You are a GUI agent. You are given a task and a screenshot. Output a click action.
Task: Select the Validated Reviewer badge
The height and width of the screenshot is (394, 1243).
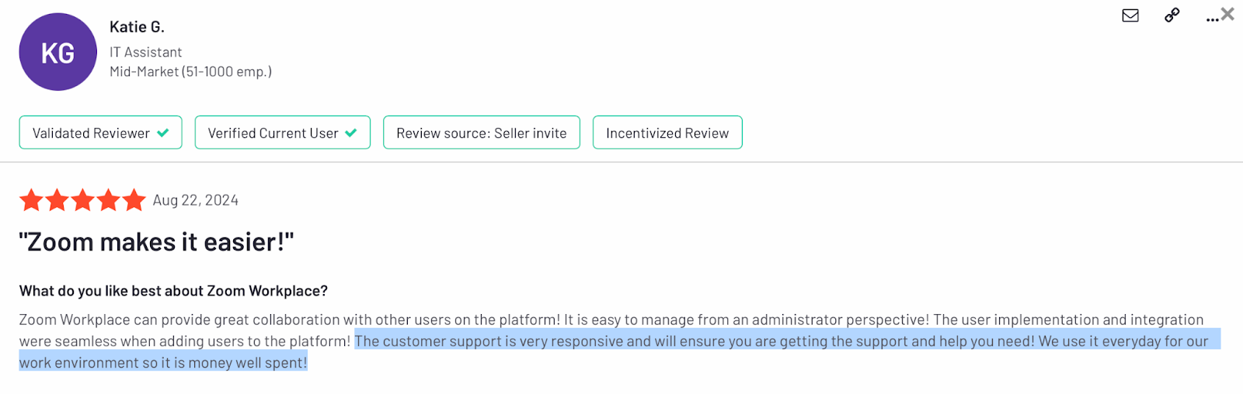pos(100,133)
